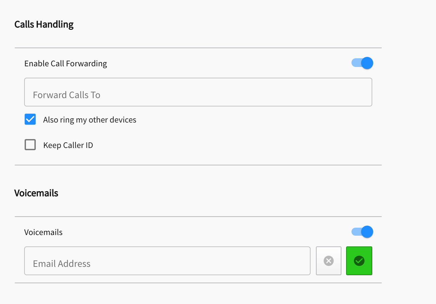
Task: Cancel email entry with gray X icon
Action: click(x=329, y=261)
